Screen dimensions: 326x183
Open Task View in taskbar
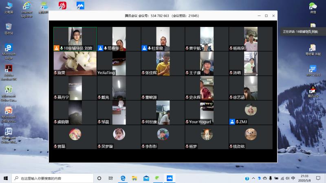(110, 179)
